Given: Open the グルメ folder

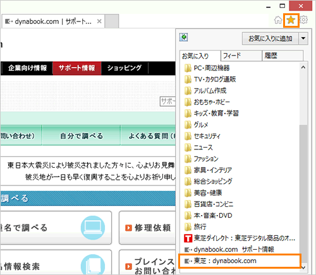Looking at the screenshot, I should tap(196, 125).
